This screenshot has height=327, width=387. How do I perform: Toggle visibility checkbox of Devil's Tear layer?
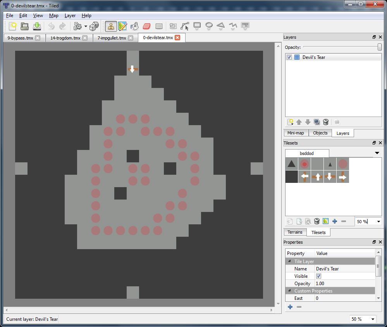289,57
